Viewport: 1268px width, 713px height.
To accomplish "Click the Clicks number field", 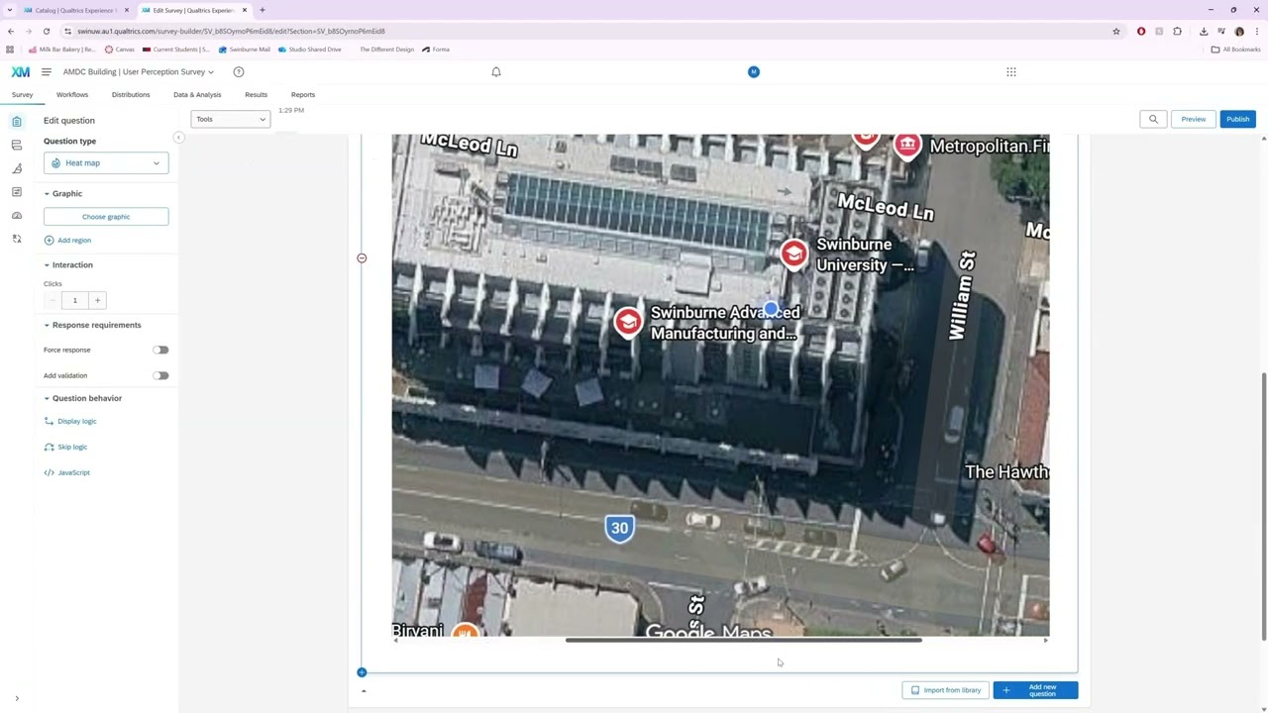I will coord(75,300).
